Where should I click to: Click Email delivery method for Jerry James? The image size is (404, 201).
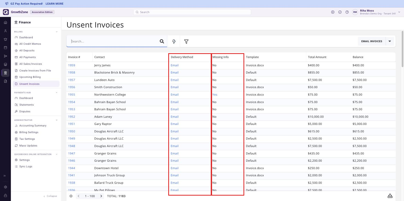pyautogui.click(x=175, y=65)
